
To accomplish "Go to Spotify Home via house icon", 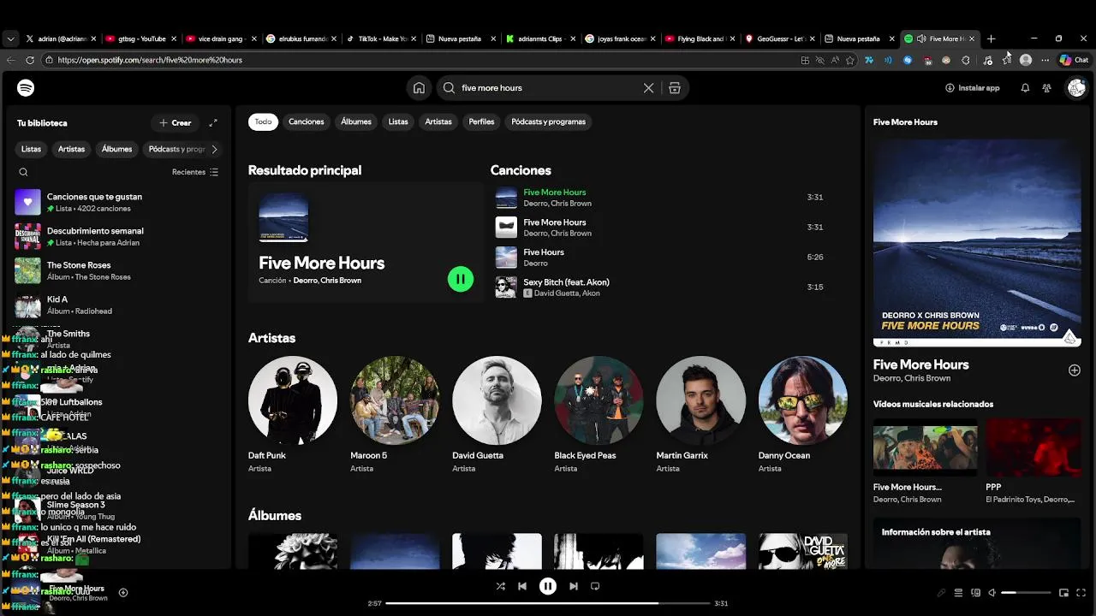I will (x=419, y=87).
